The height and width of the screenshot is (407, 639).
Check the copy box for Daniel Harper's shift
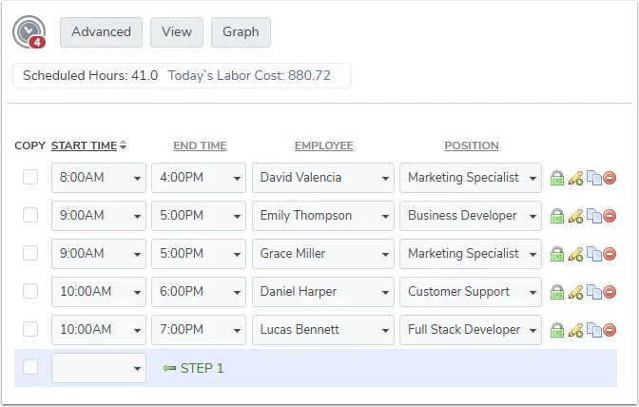30,291
